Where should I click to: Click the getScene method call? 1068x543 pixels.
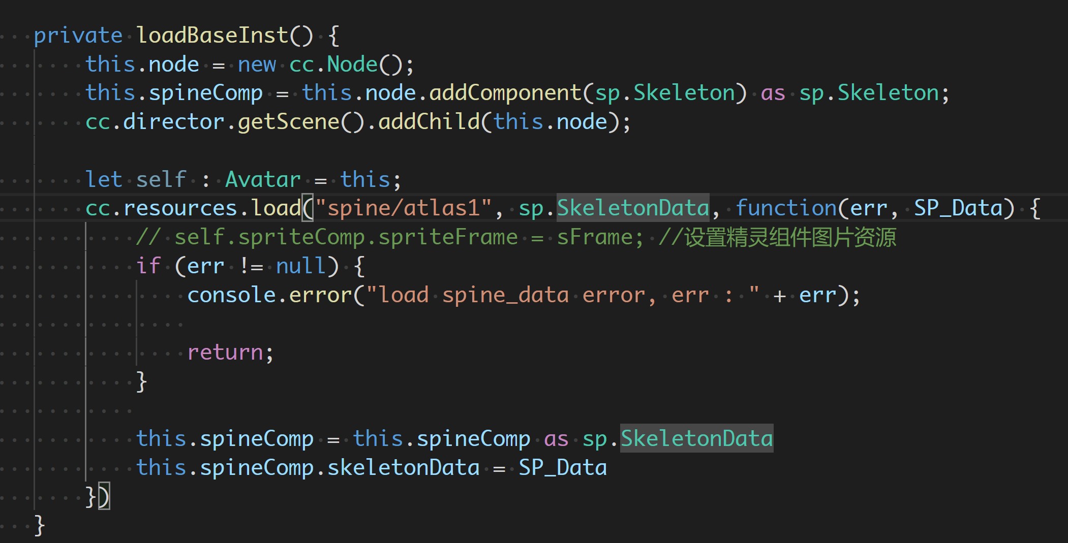[288, 122]
